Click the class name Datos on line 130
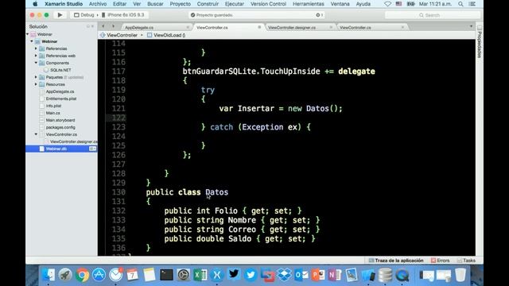509x286 pixels. (x=216, y=192)
